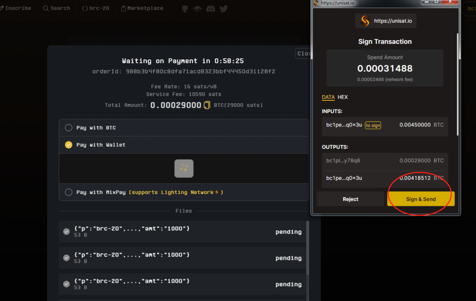Go to the brc-20 navigation item
Viewport: 476px width, 301px height.
(96, 8)
